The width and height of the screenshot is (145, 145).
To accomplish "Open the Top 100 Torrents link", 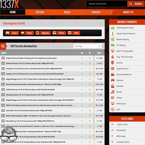I will pos(125,57).
